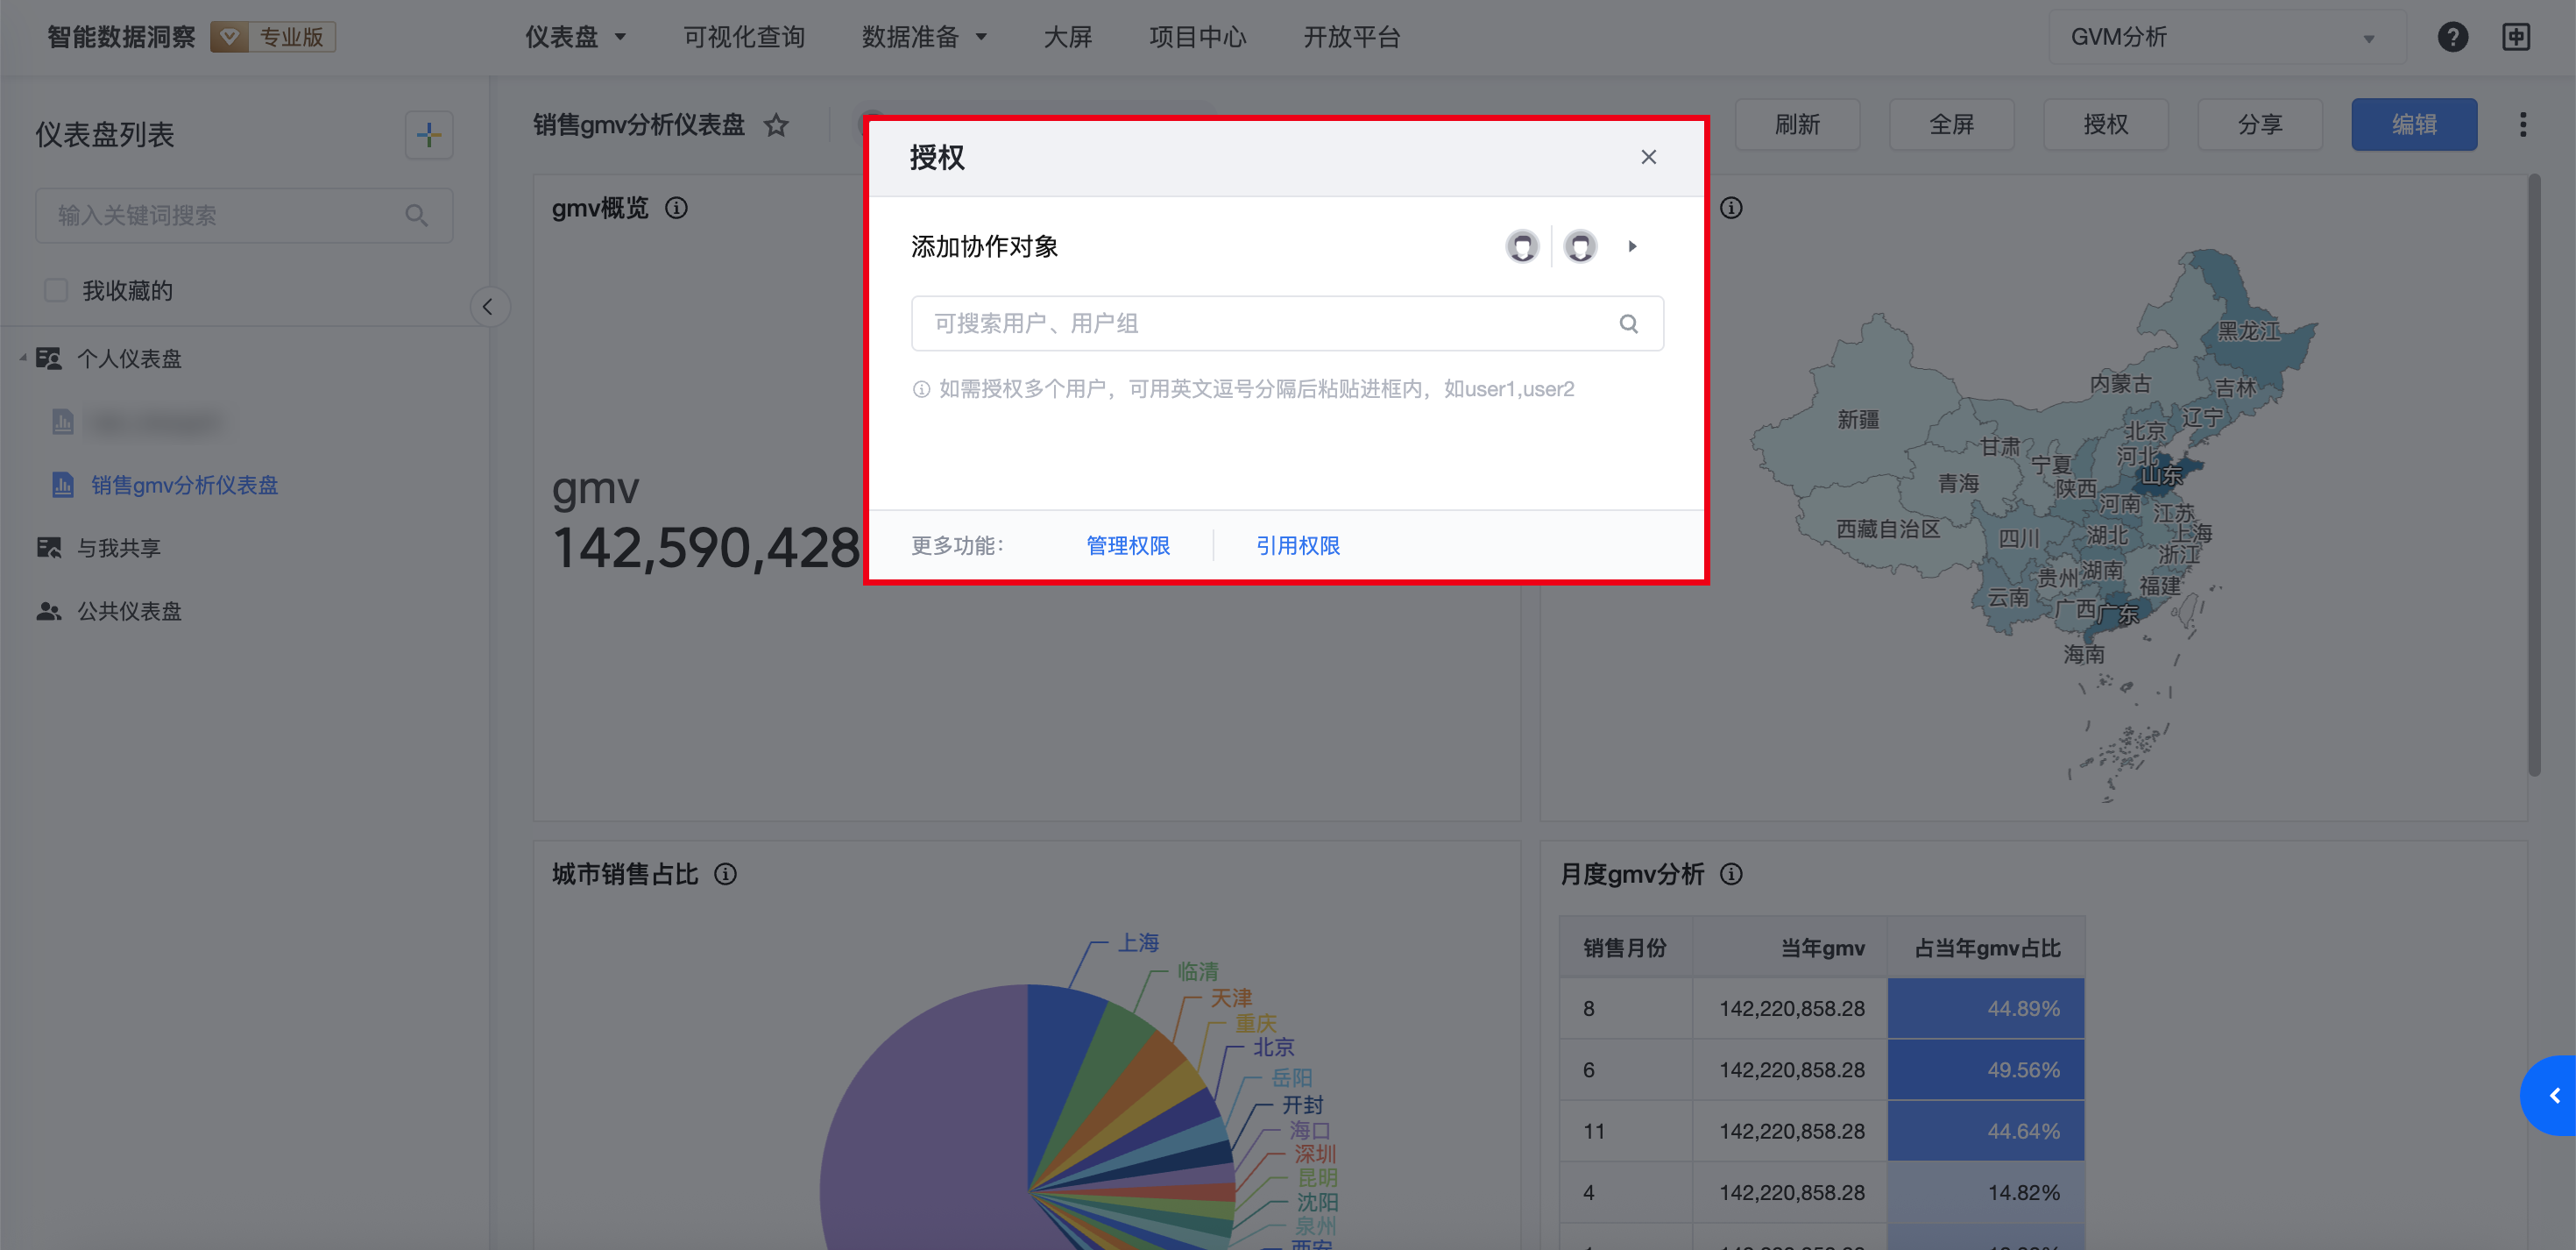Click the 管理权限 link

click(1127, 545)
